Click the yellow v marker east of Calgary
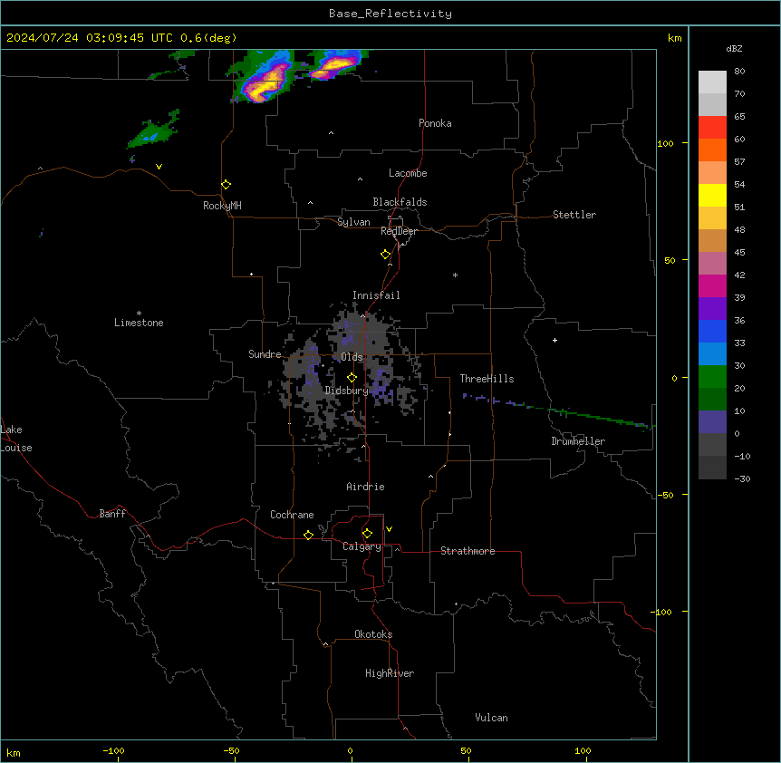781x763 pixels. tap(389, 529)
